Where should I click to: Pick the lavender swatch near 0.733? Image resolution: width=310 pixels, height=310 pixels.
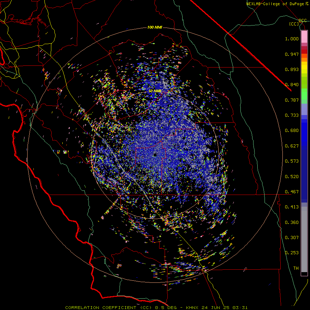pyautogui.click(x=304, y=110)
